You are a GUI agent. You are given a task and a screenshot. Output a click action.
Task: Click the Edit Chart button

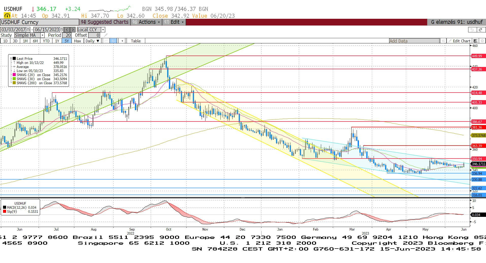(x=459, y=41)
